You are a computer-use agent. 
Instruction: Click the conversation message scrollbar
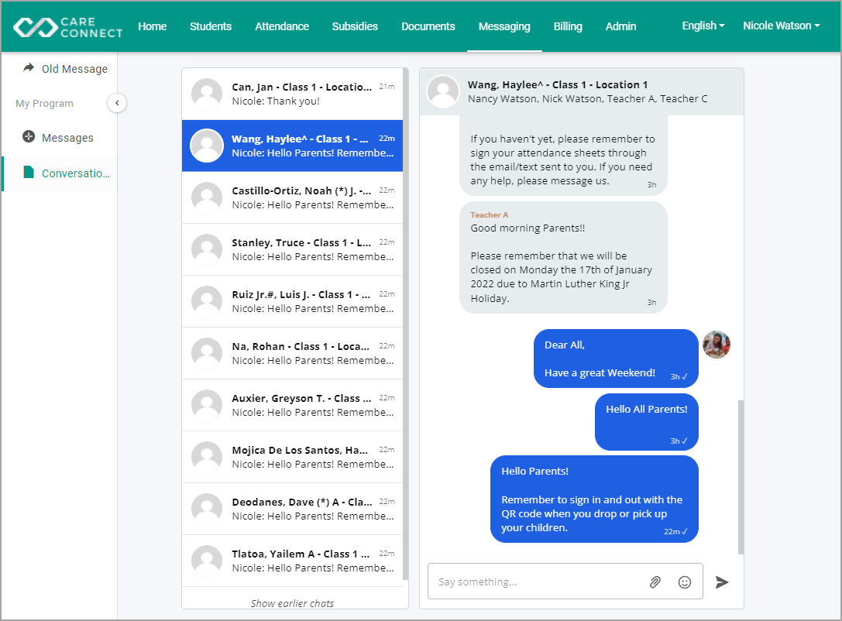tap(741, 477)
